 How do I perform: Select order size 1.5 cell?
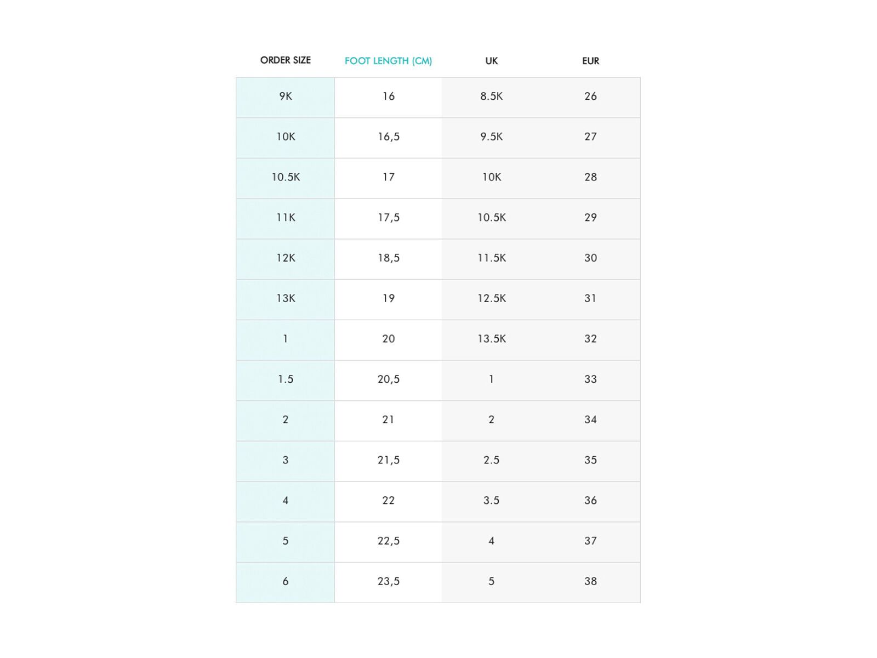pyautogui.click(x=285, y=379)
